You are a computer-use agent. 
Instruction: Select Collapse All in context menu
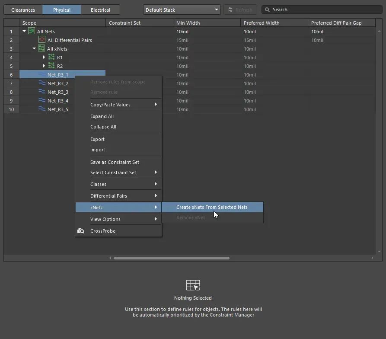tap(118, 127)
